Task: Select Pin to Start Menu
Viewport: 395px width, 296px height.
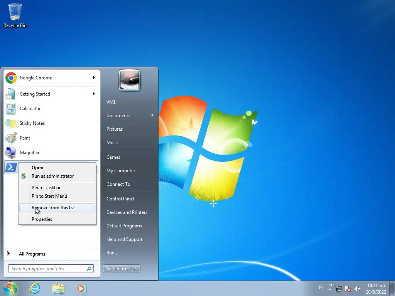Action: pos(49,196)
